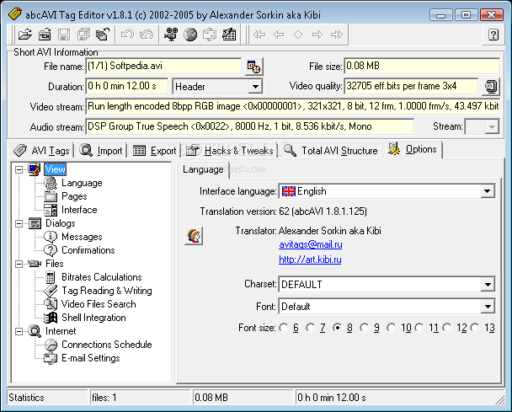Screen dimensions: 512x412
Task: Open the Font dropdown
Action: (487, 307)
